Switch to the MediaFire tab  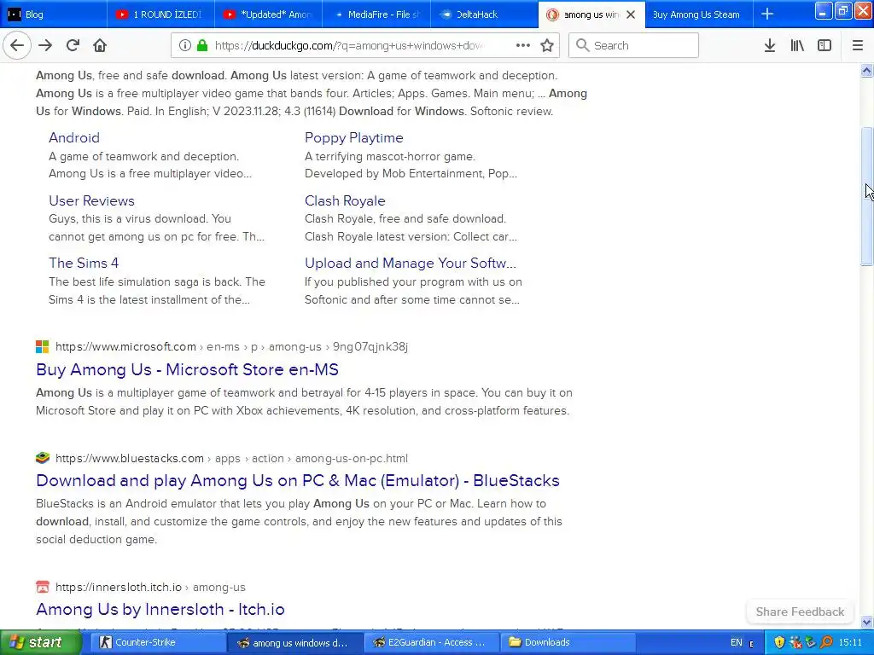click(x=376, y=14)
